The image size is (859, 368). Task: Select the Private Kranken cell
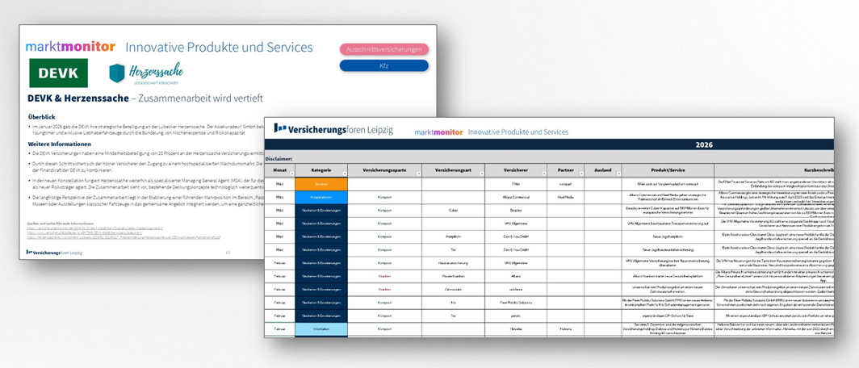(x=453, y=277)
